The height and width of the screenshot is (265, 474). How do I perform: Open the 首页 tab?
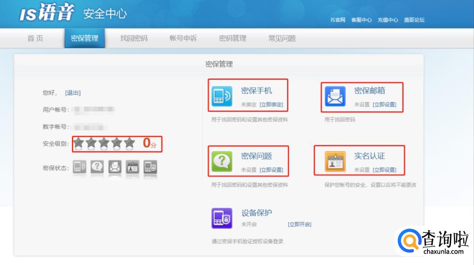(x=35, y=39)
